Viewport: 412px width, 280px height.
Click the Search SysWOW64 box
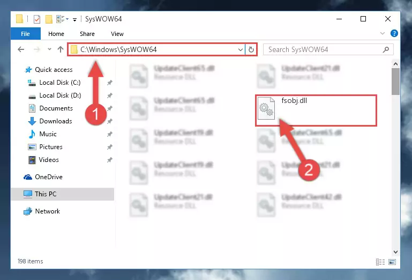click(328, 49)
